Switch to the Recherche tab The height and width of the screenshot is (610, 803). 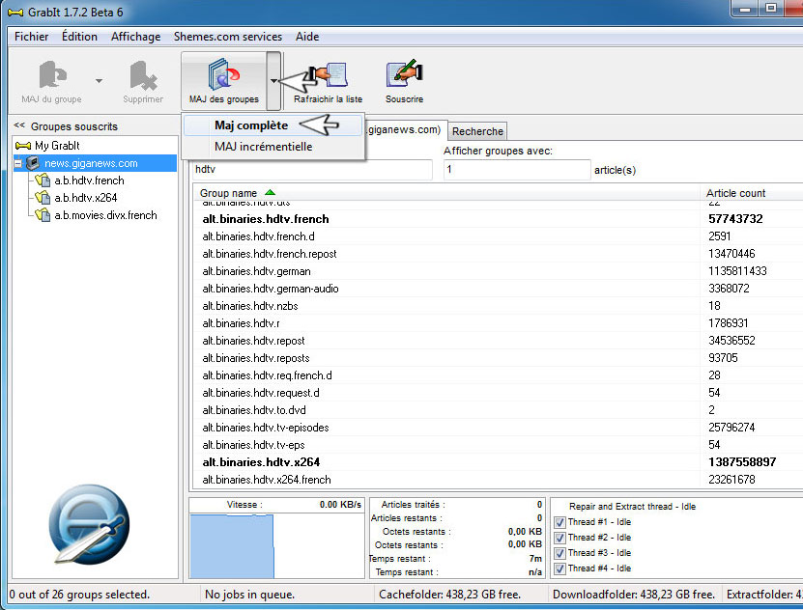(x=477, y=131)
